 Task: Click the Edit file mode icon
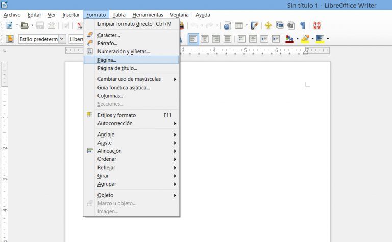point(66,25)
